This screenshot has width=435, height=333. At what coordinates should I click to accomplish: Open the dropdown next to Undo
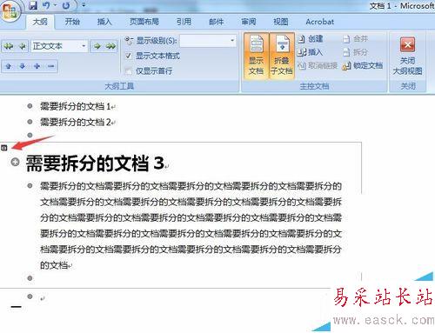pos(55,5)
